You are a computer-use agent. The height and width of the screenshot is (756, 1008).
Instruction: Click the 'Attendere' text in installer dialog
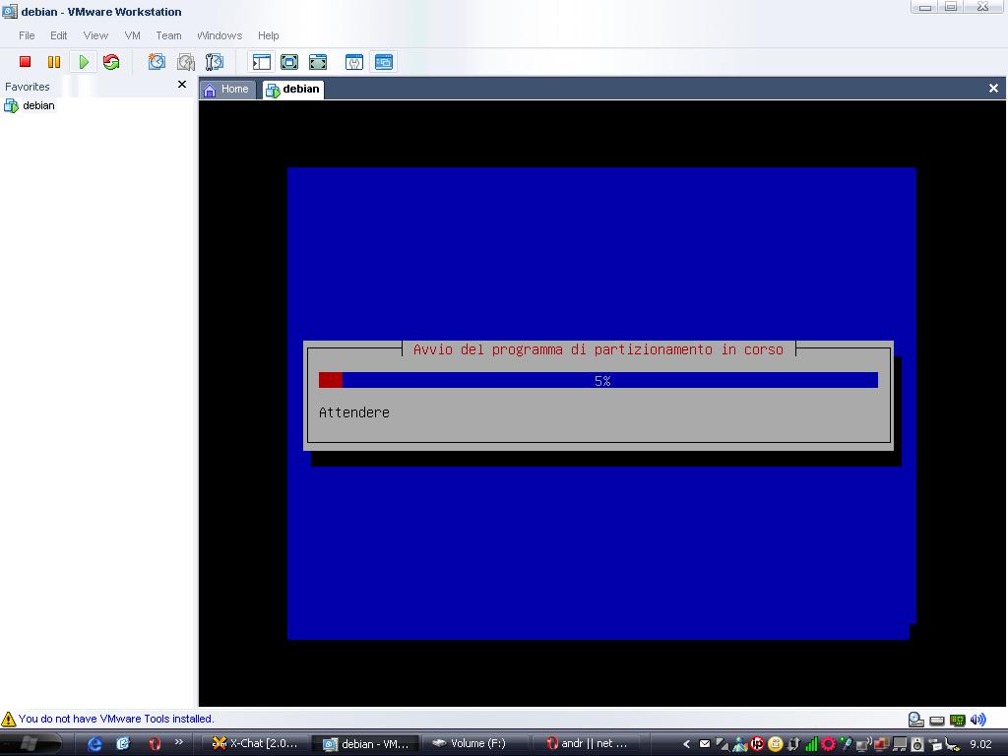pos(354,412)
